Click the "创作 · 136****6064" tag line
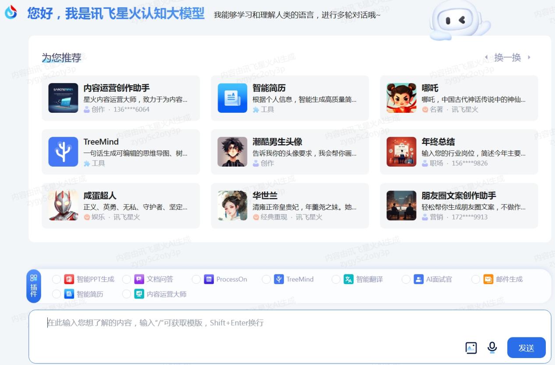 point(117,109)
